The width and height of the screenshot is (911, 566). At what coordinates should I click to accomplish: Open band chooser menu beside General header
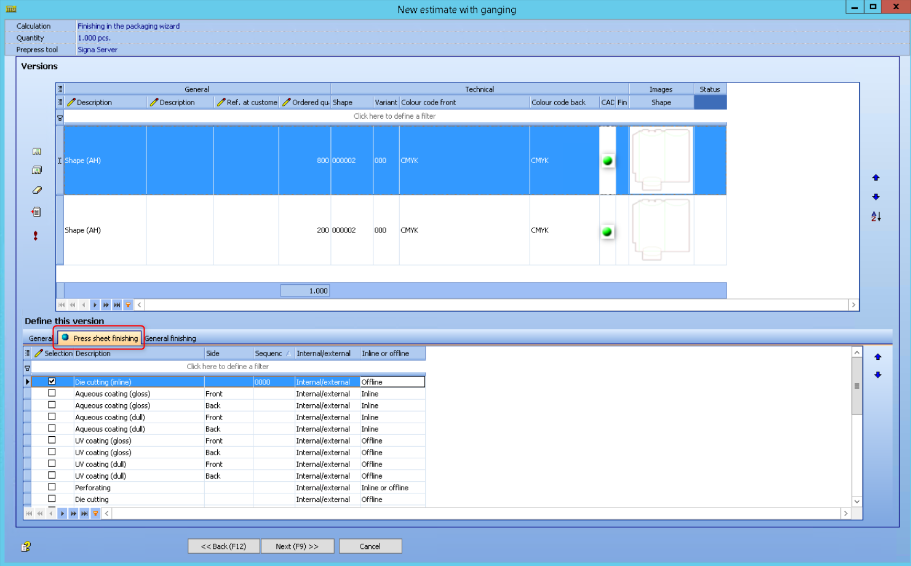click(x=60, y=89)
